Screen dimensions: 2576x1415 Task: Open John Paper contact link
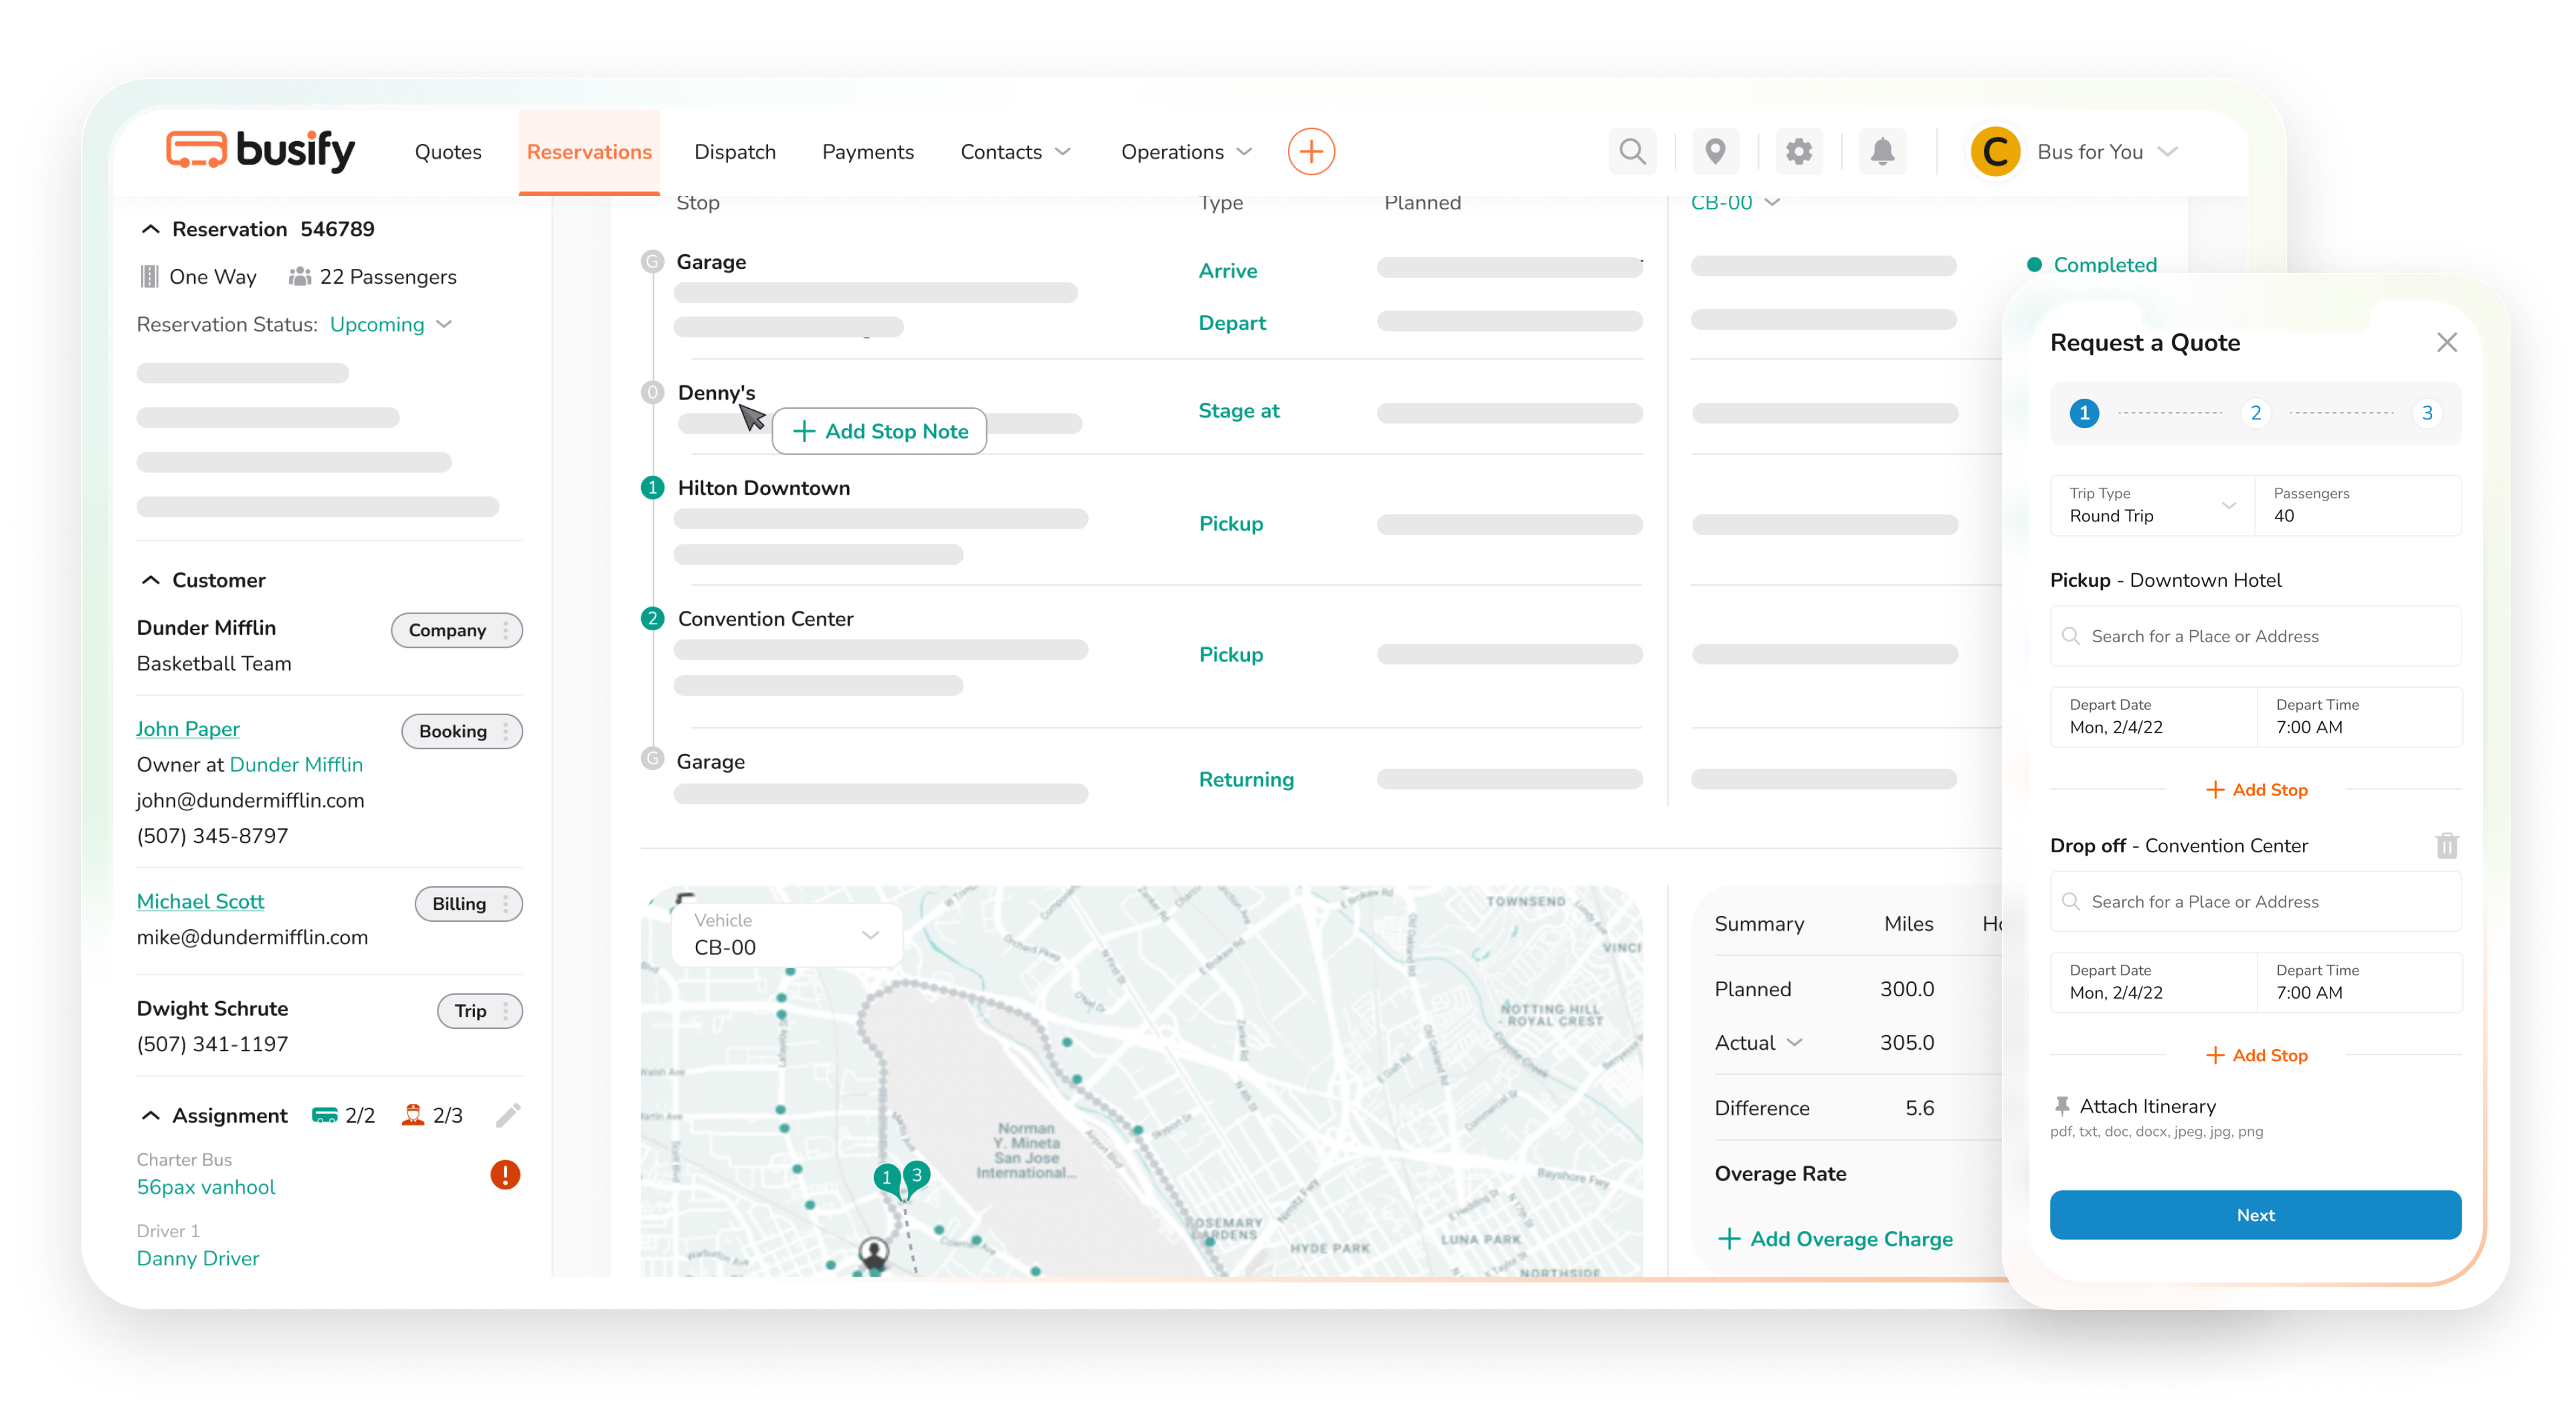pyautogui.click(x=188, y=728)
